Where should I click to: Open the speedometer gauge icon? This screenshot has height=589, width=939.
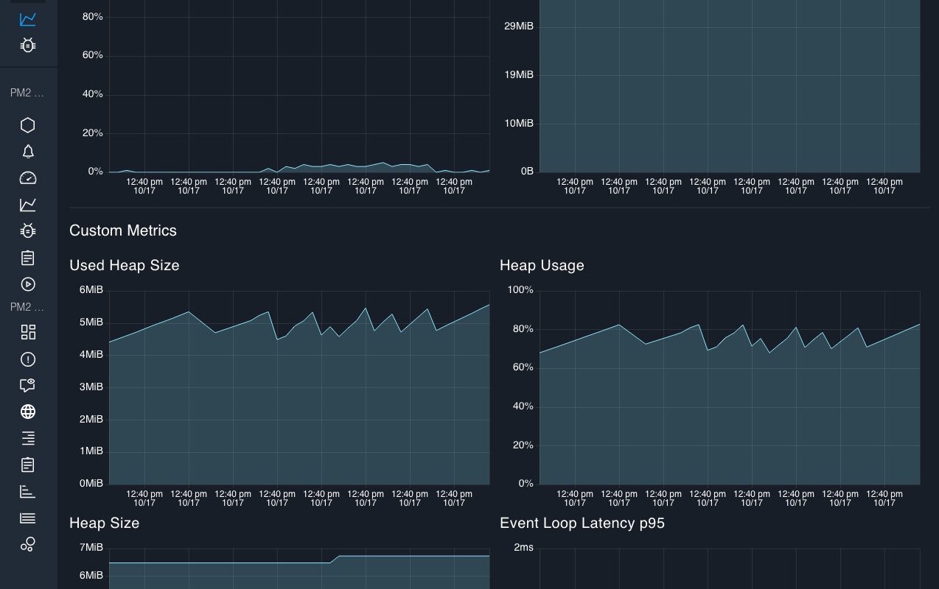coord(27,178)
